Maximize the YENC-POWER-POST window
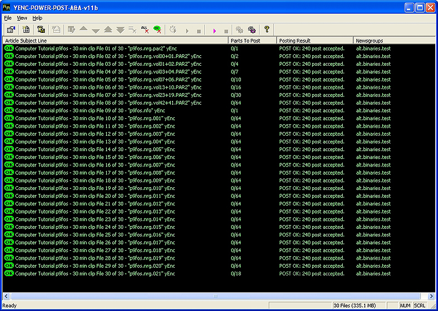Image resolution: width=438 pixels, height=311 pixels. 420,8
